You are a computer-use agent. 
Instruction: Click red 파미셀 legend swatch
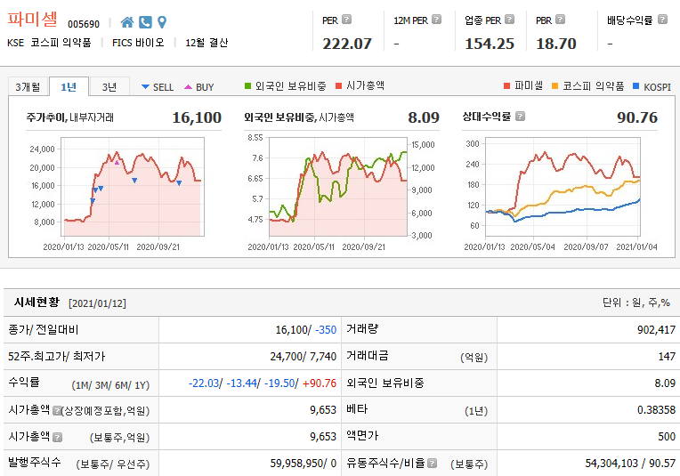(x=507, y=85)
